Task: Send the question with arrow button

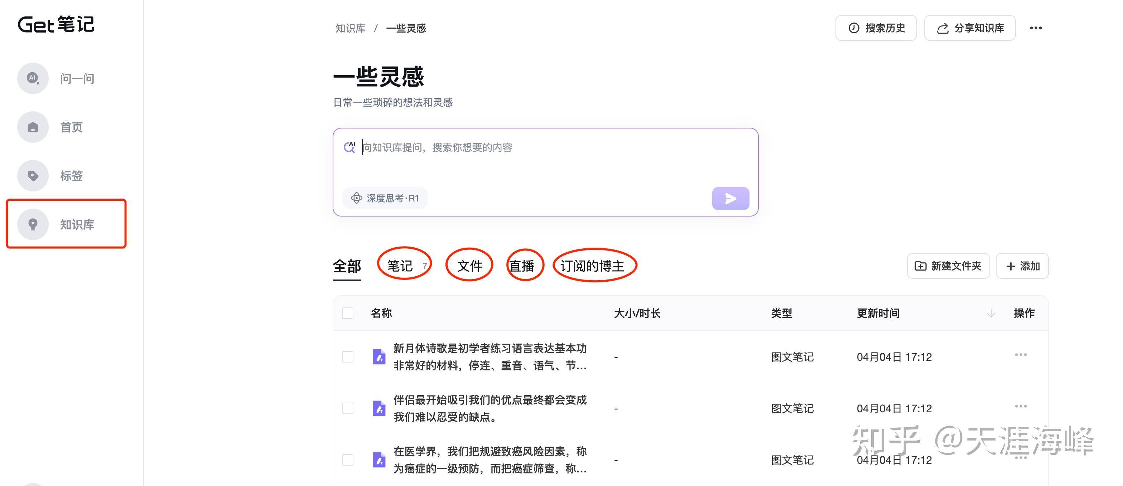Action: (x=731, y=199)
